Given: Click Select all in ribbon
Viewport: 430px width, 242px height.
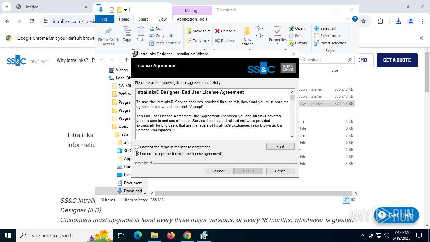Looking at the screenshot, I should point(325,28).
